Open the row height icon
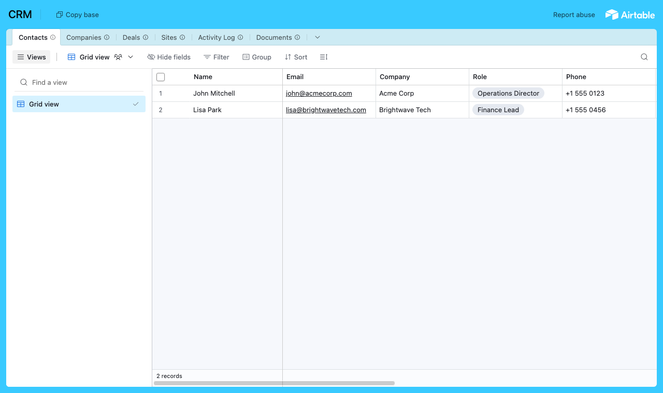 (324, 57)
